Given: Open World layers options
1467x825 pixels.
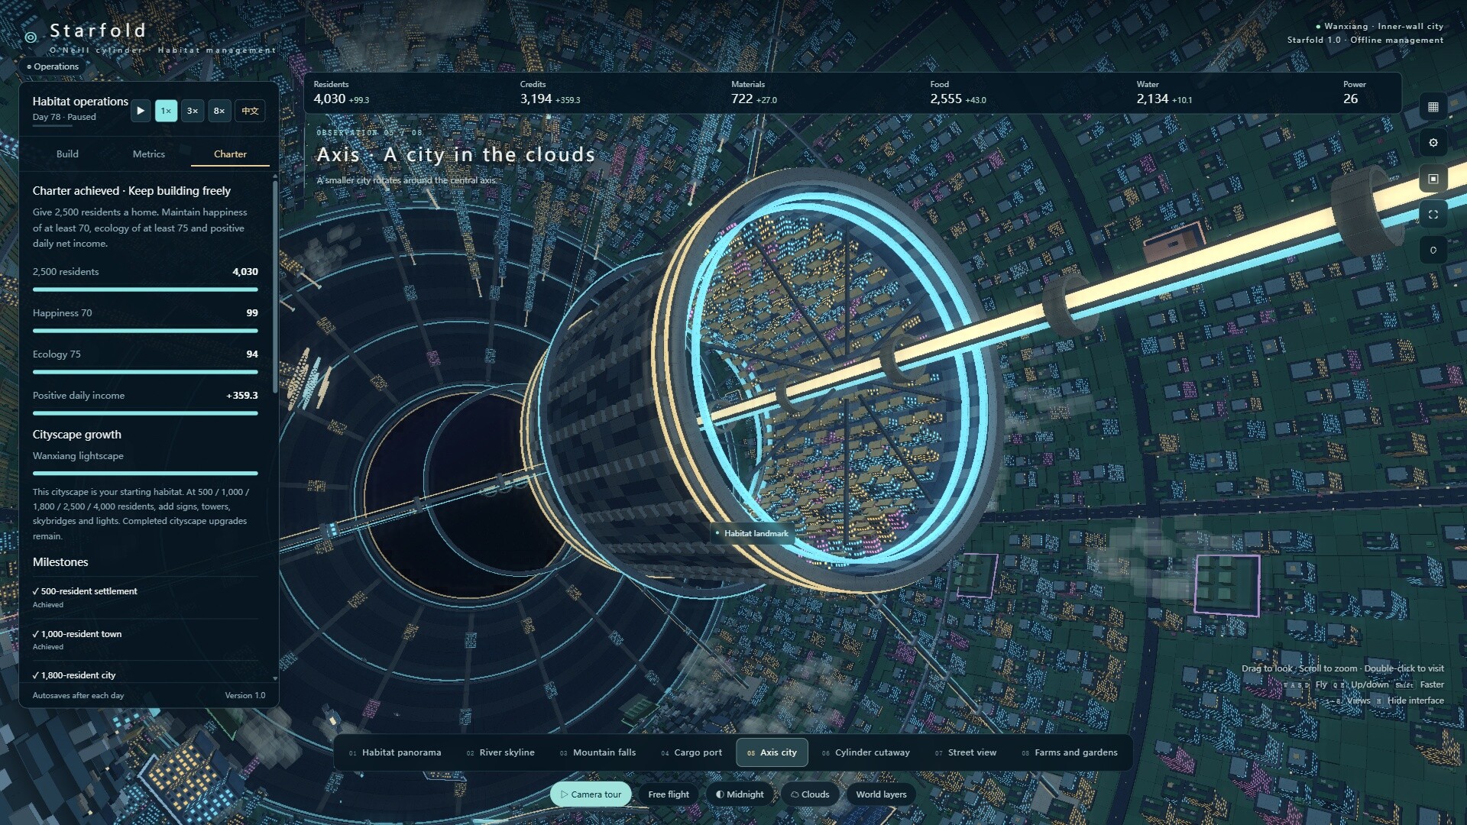Looking at the screenshot, I should pyautogui.click(x=881, y=794).
